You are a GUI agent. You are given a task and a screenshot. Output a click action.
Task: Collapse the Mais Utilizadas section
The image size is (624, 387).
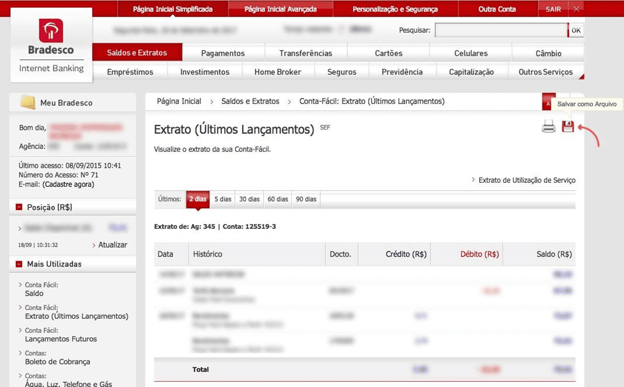coord(18,263)
